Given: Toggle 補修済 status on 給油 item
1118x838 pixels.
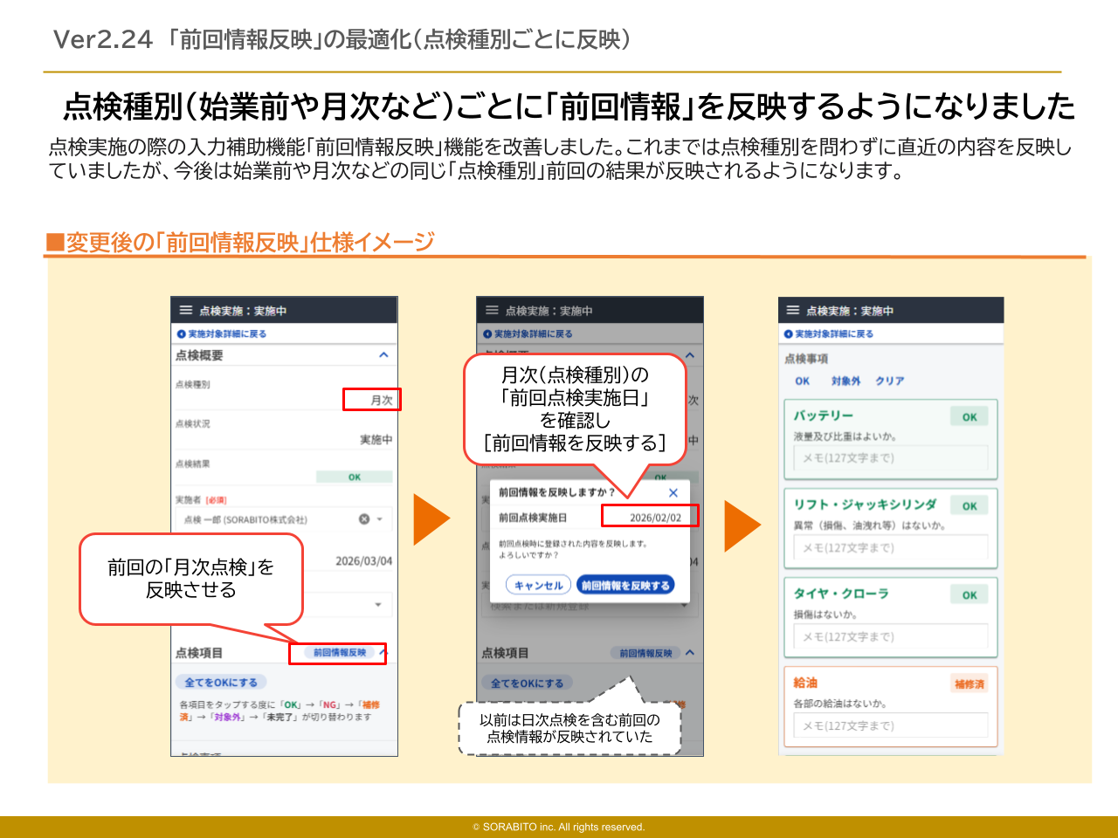Looking at the screenshot, I should (969, 684).
